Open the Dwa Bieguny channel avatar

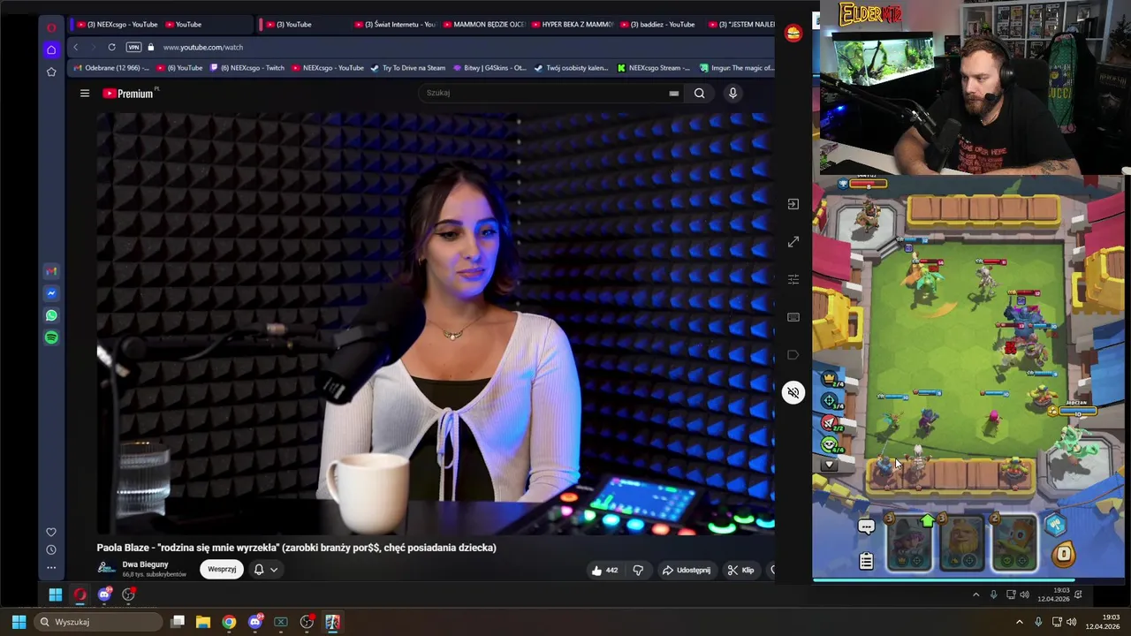(x=106, y=568)
